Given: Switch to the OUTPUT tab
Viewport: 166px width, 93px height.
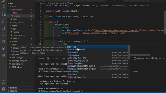Looking at the screenshot, I should pyautogui.click(x=56, y=59).
